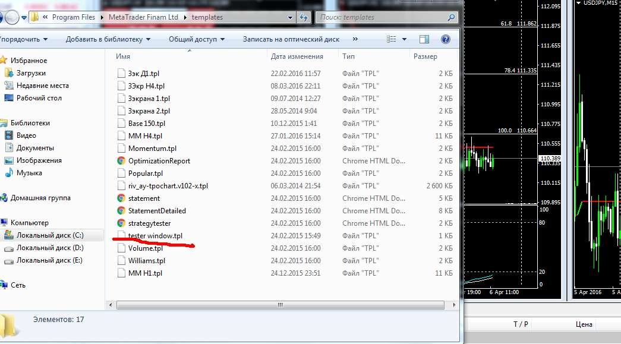Screen dimensions: 621x344
Task: Toggle the preview pane icon
Action: click(x=424, y=39)
